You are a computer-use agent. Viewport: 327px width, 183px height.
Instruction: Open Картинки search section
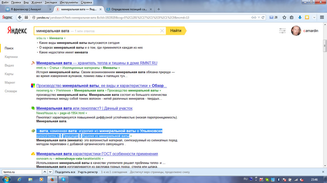click(x=11, y=57)
